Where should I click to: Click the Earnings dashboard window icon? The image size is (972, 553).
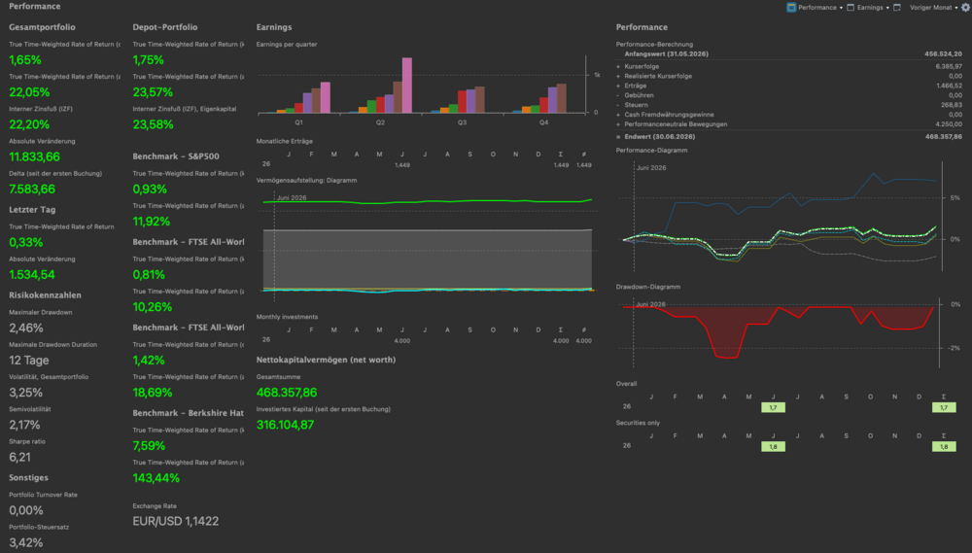point(850,8)
